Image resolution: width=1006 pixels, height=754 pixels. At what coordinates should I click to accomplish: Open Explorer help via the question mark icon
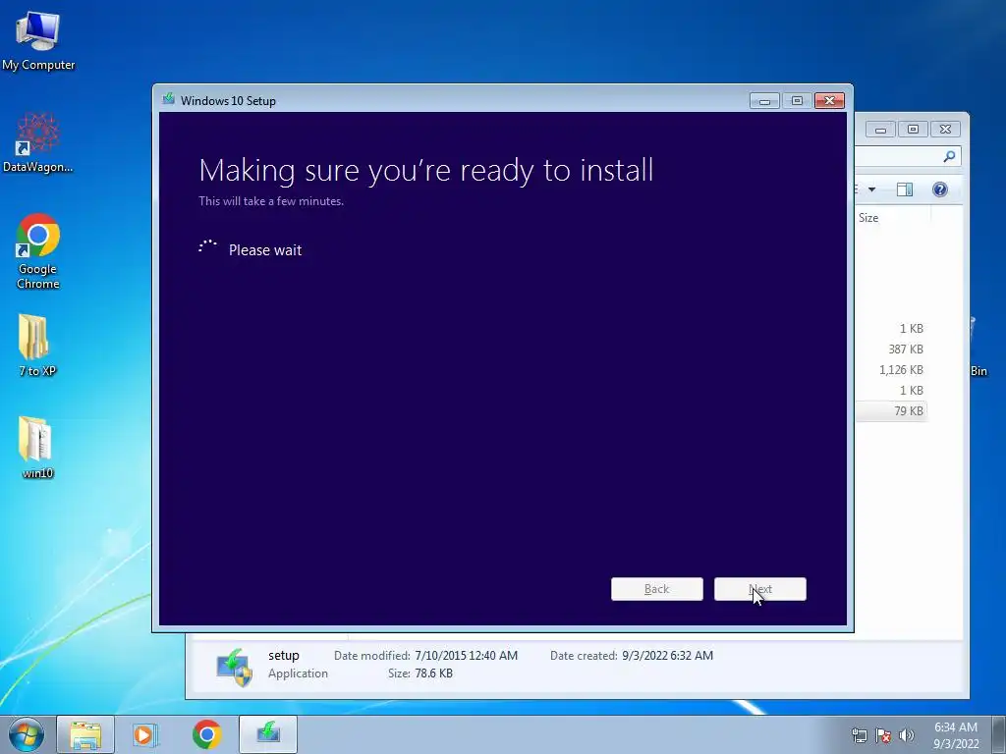pos(940,189)
